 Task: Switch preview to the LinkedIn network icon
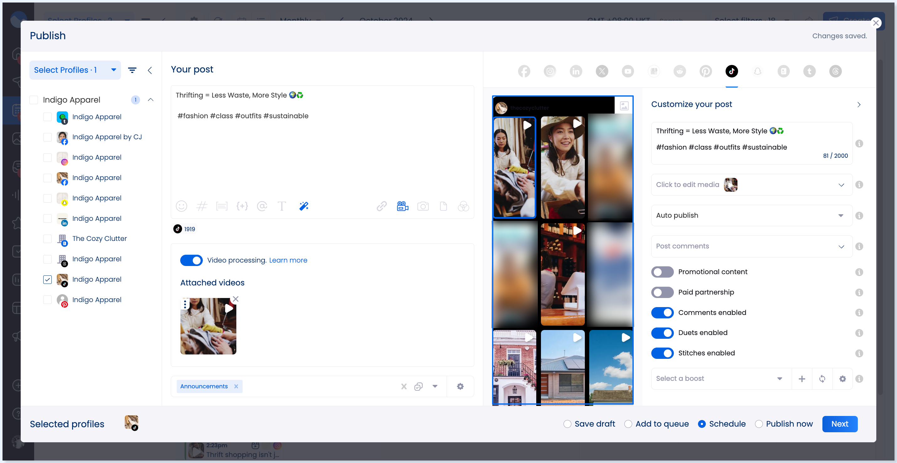[576, 72]
